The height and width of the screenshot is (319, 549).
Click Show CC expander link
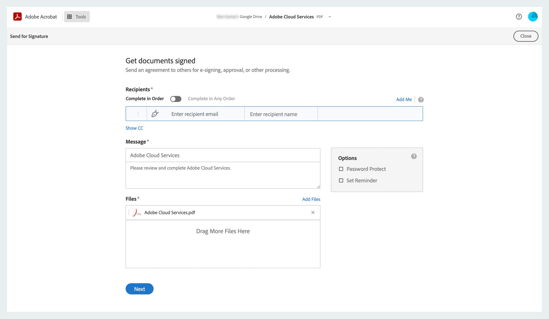[x=135, y=128]
